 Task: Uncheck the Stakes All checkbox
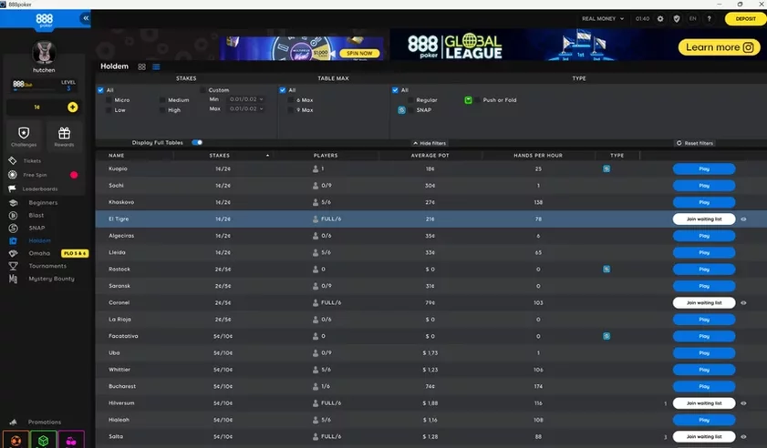(x=100, y=90)
